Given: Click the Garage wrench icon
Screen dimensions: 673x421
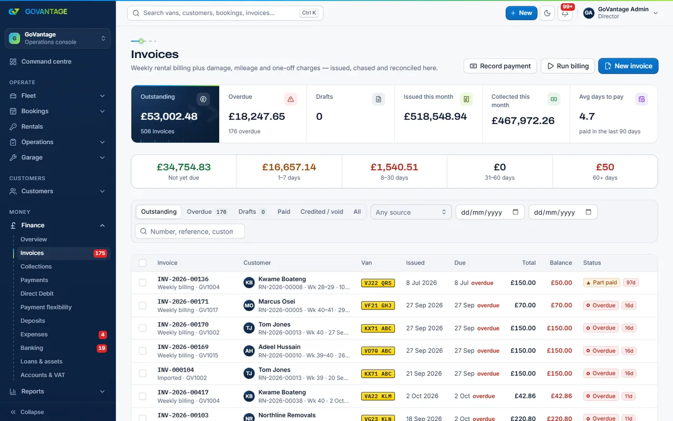Looking at the screenshot, I should 13,157.
